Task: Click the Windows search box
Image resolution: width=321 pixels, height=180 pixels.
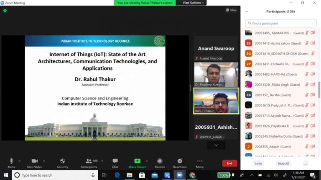Action: coord(55,175)
